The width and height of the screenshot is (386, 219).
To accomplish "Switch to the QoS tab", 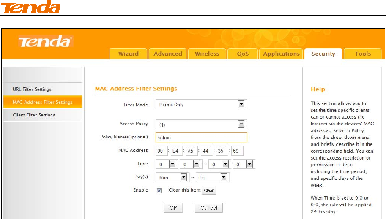I will pos(243,54).
